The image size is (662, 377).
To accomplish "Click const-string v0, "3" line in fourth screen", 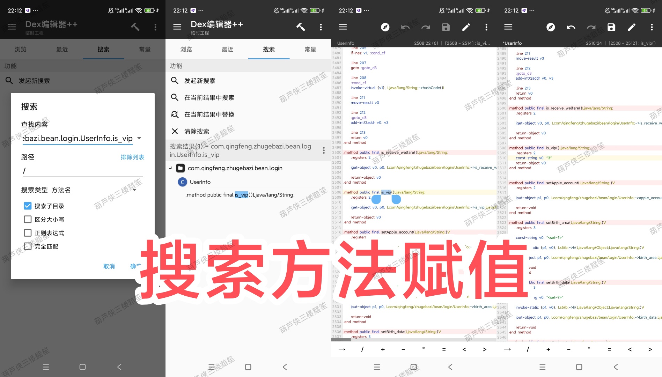I will click(x=534, y=158).
